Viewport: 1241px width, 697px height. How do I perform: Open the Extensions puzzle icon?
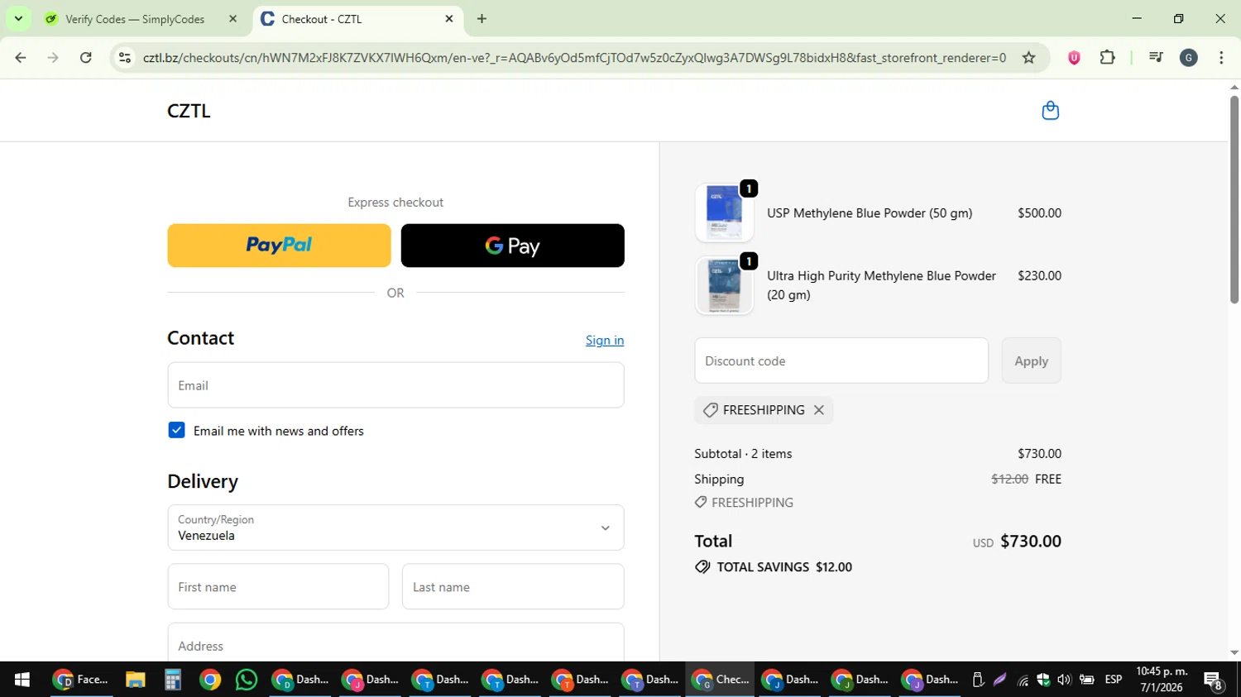[x=1108, y=58]
